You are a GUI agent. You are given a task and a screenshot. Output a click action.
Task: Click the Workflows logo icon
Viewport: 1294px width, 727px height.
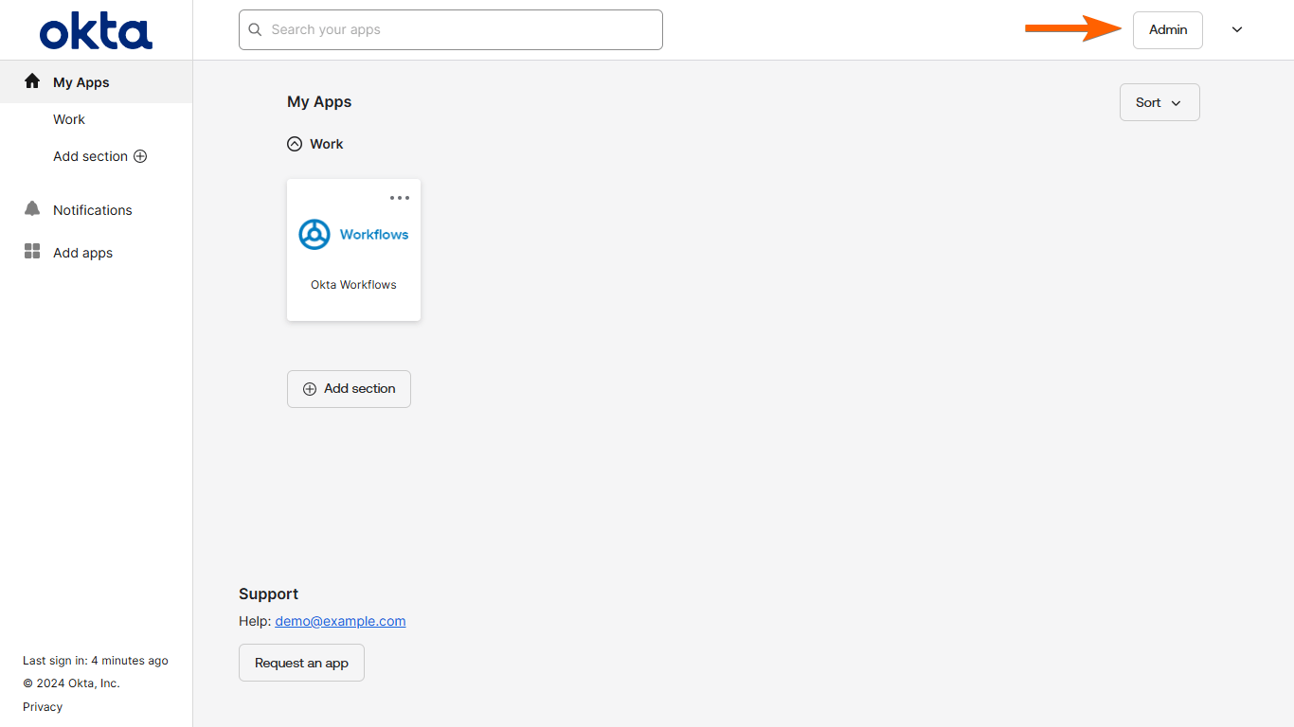tap(315, 235)
